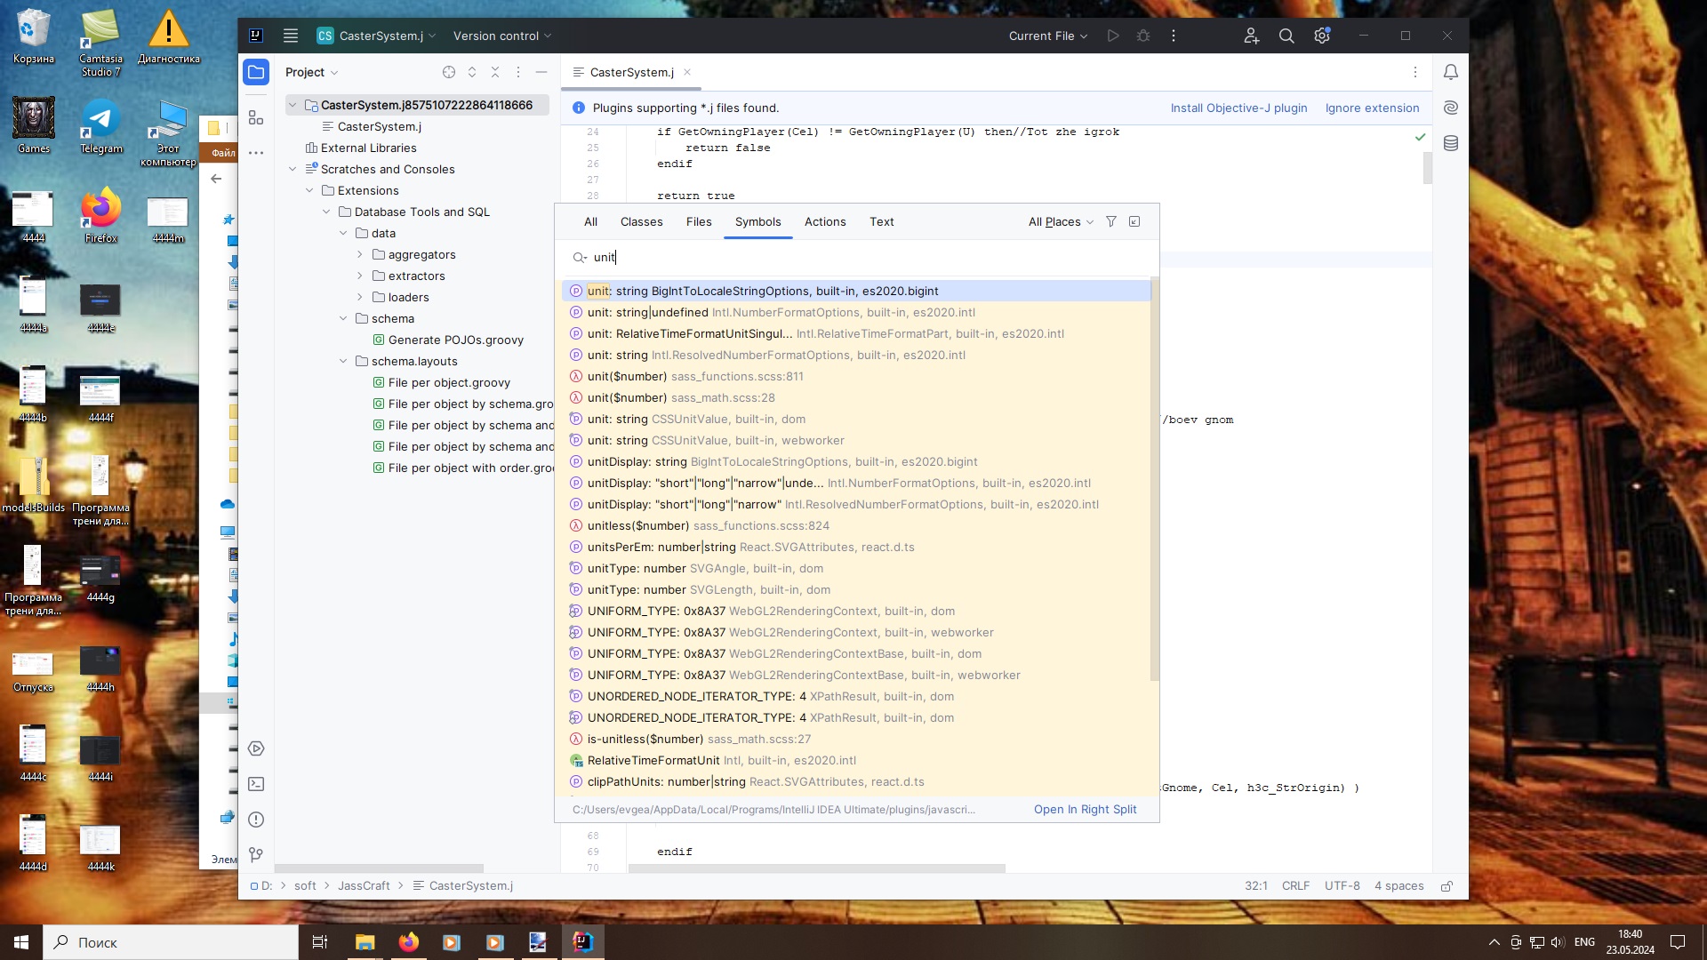Toggle the read-only lock status icon
Screen dimensions: 1707x960
coord(1447,886)
